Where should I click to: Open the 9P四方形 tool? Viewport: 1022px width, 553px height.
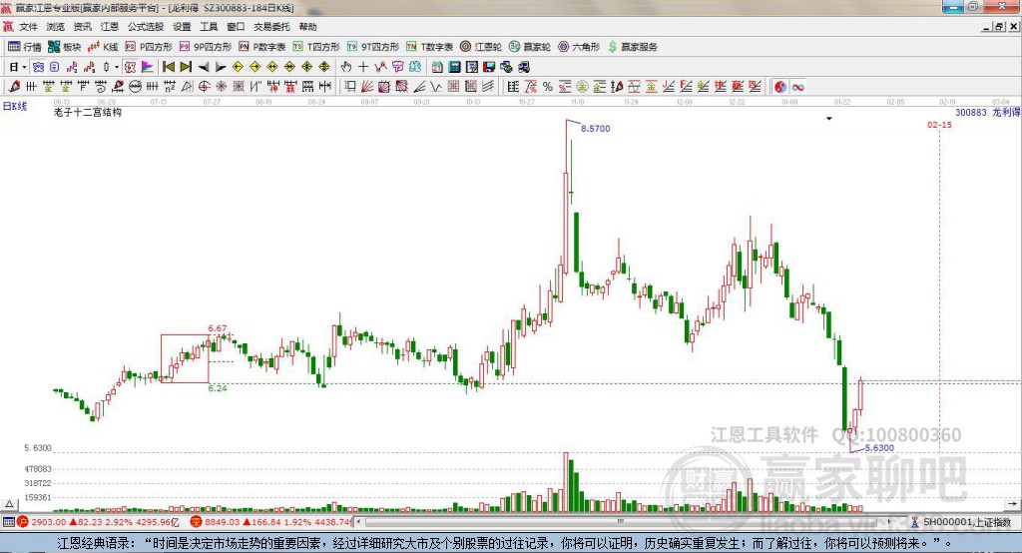click(206, 47)
